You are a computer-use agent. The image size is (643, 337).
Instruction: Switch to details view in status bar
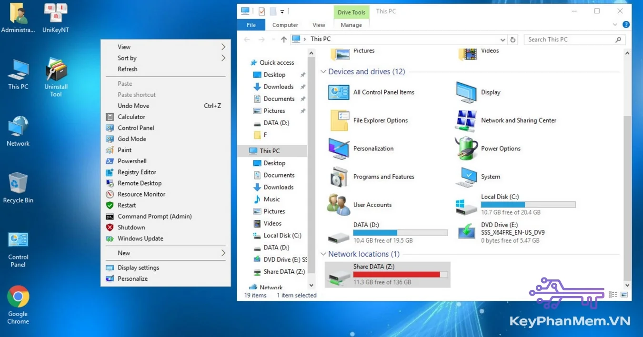(612, 295)
